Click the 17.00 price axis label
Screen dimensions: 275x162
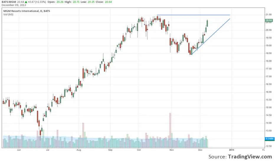pyautogui.click(x=269, y=76)
